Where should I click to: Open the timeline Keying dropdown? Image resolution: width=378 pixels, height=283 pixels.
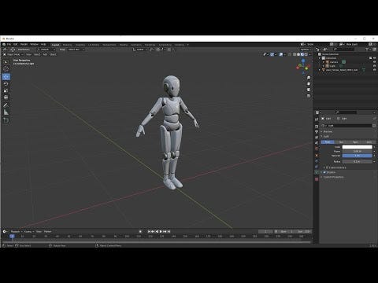pos(29,232)
